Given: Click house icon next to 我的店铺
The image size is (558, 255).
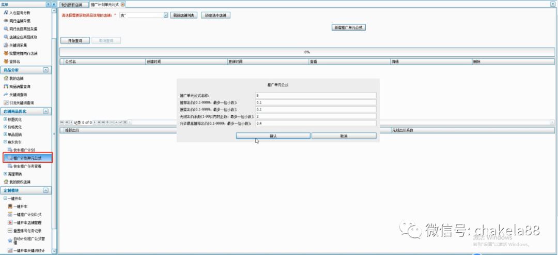Looking at the screenshot, I should click(6, 78).
